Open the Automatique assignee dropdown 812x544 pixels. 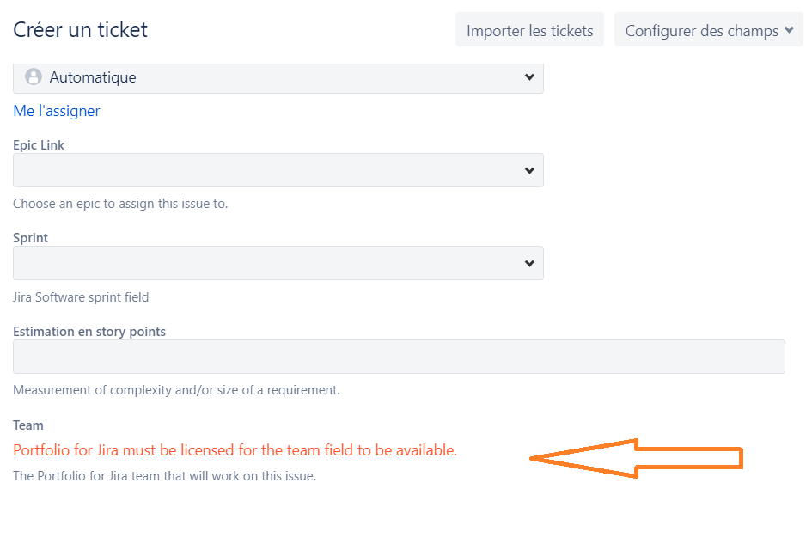278,77
